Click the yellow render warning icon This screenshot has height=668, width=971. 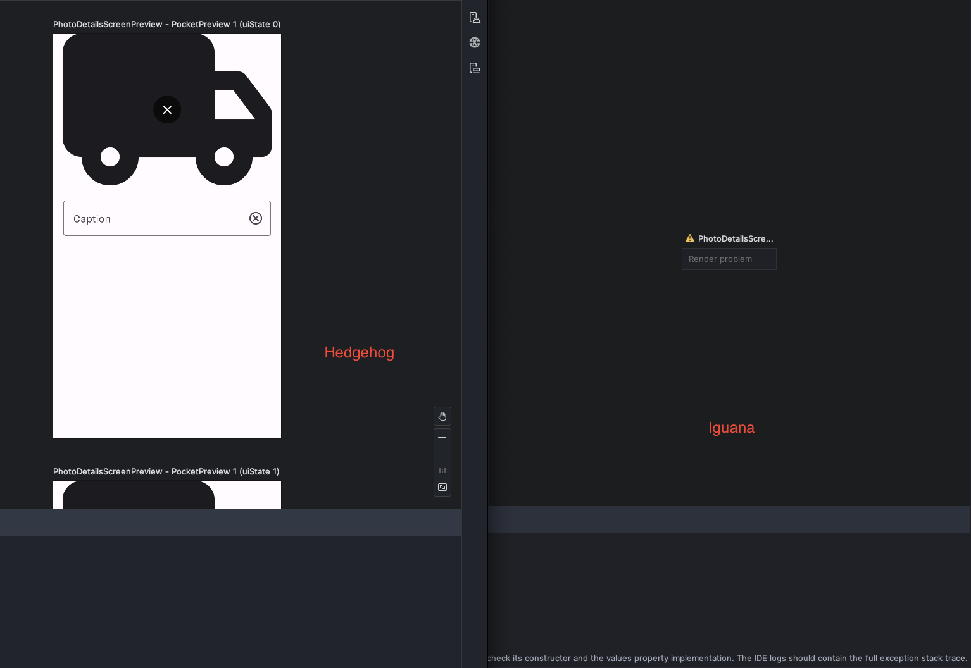coord(690,238)
